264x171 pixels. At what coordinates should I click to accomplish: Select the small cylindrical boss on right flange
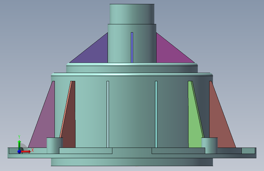pyautogui.click(x=209, y=145)
